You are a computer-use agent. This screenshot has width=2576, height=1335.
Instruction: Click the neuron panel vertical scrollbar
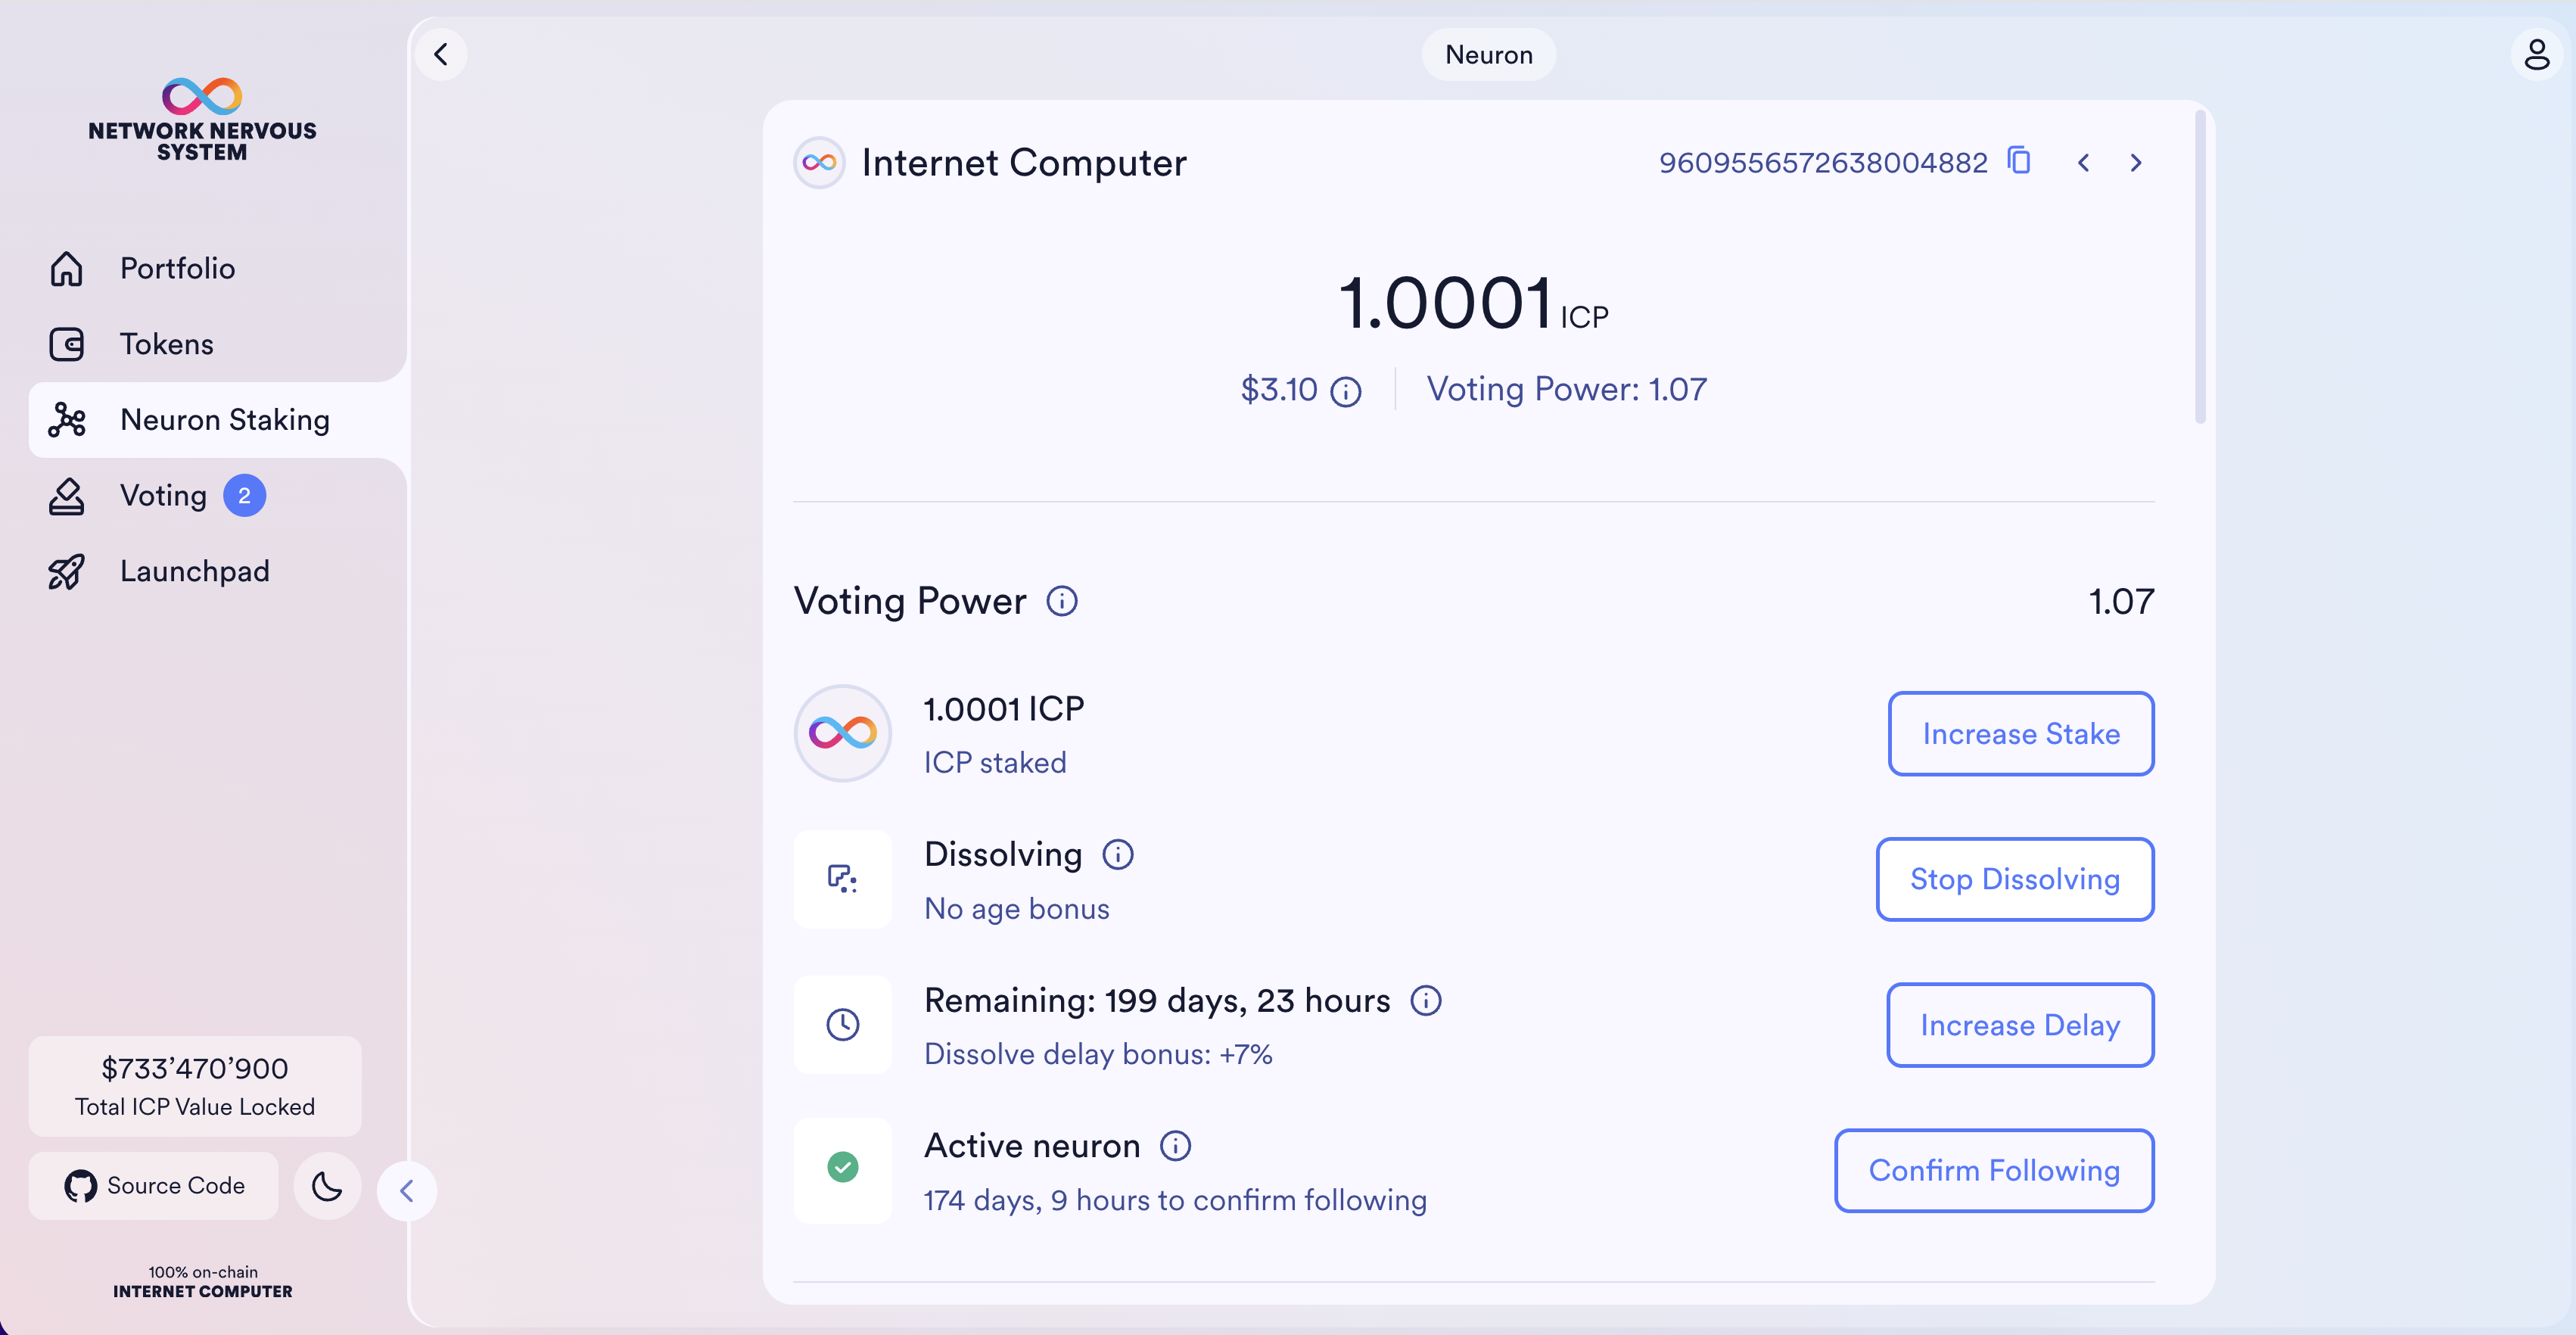(2200, 270)
